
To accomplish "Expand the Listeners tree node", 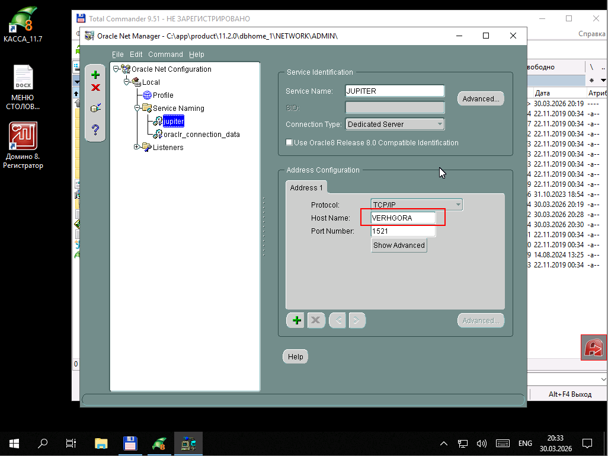I will coord(137,147).
